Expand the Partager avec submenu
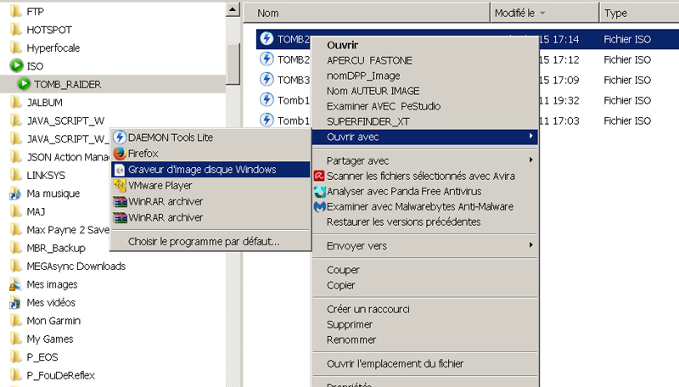Screen dimensions: 679x387 tap(425, 160)
